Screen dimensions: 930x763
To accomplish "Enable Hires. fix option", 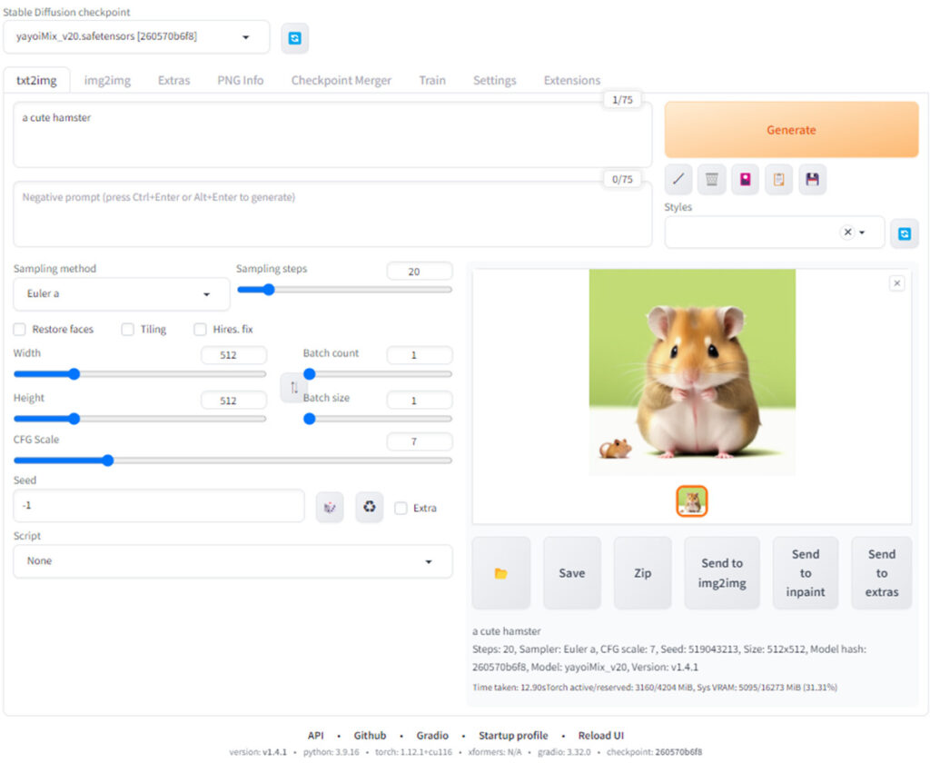I will coord(201,330).
